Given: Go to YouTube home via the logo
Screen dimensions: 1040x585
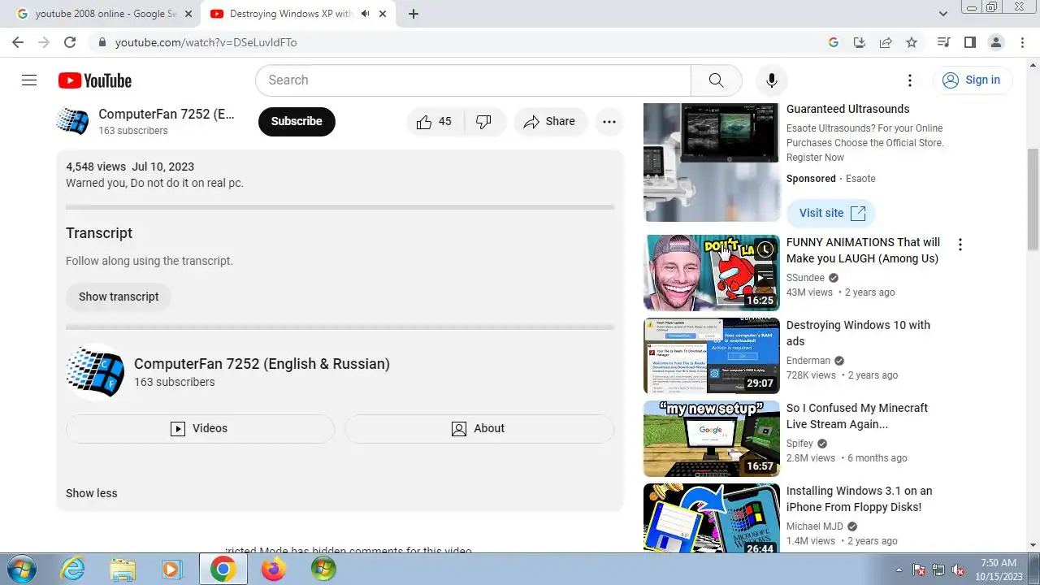Looking at the screenshot, I should [95, 80].
